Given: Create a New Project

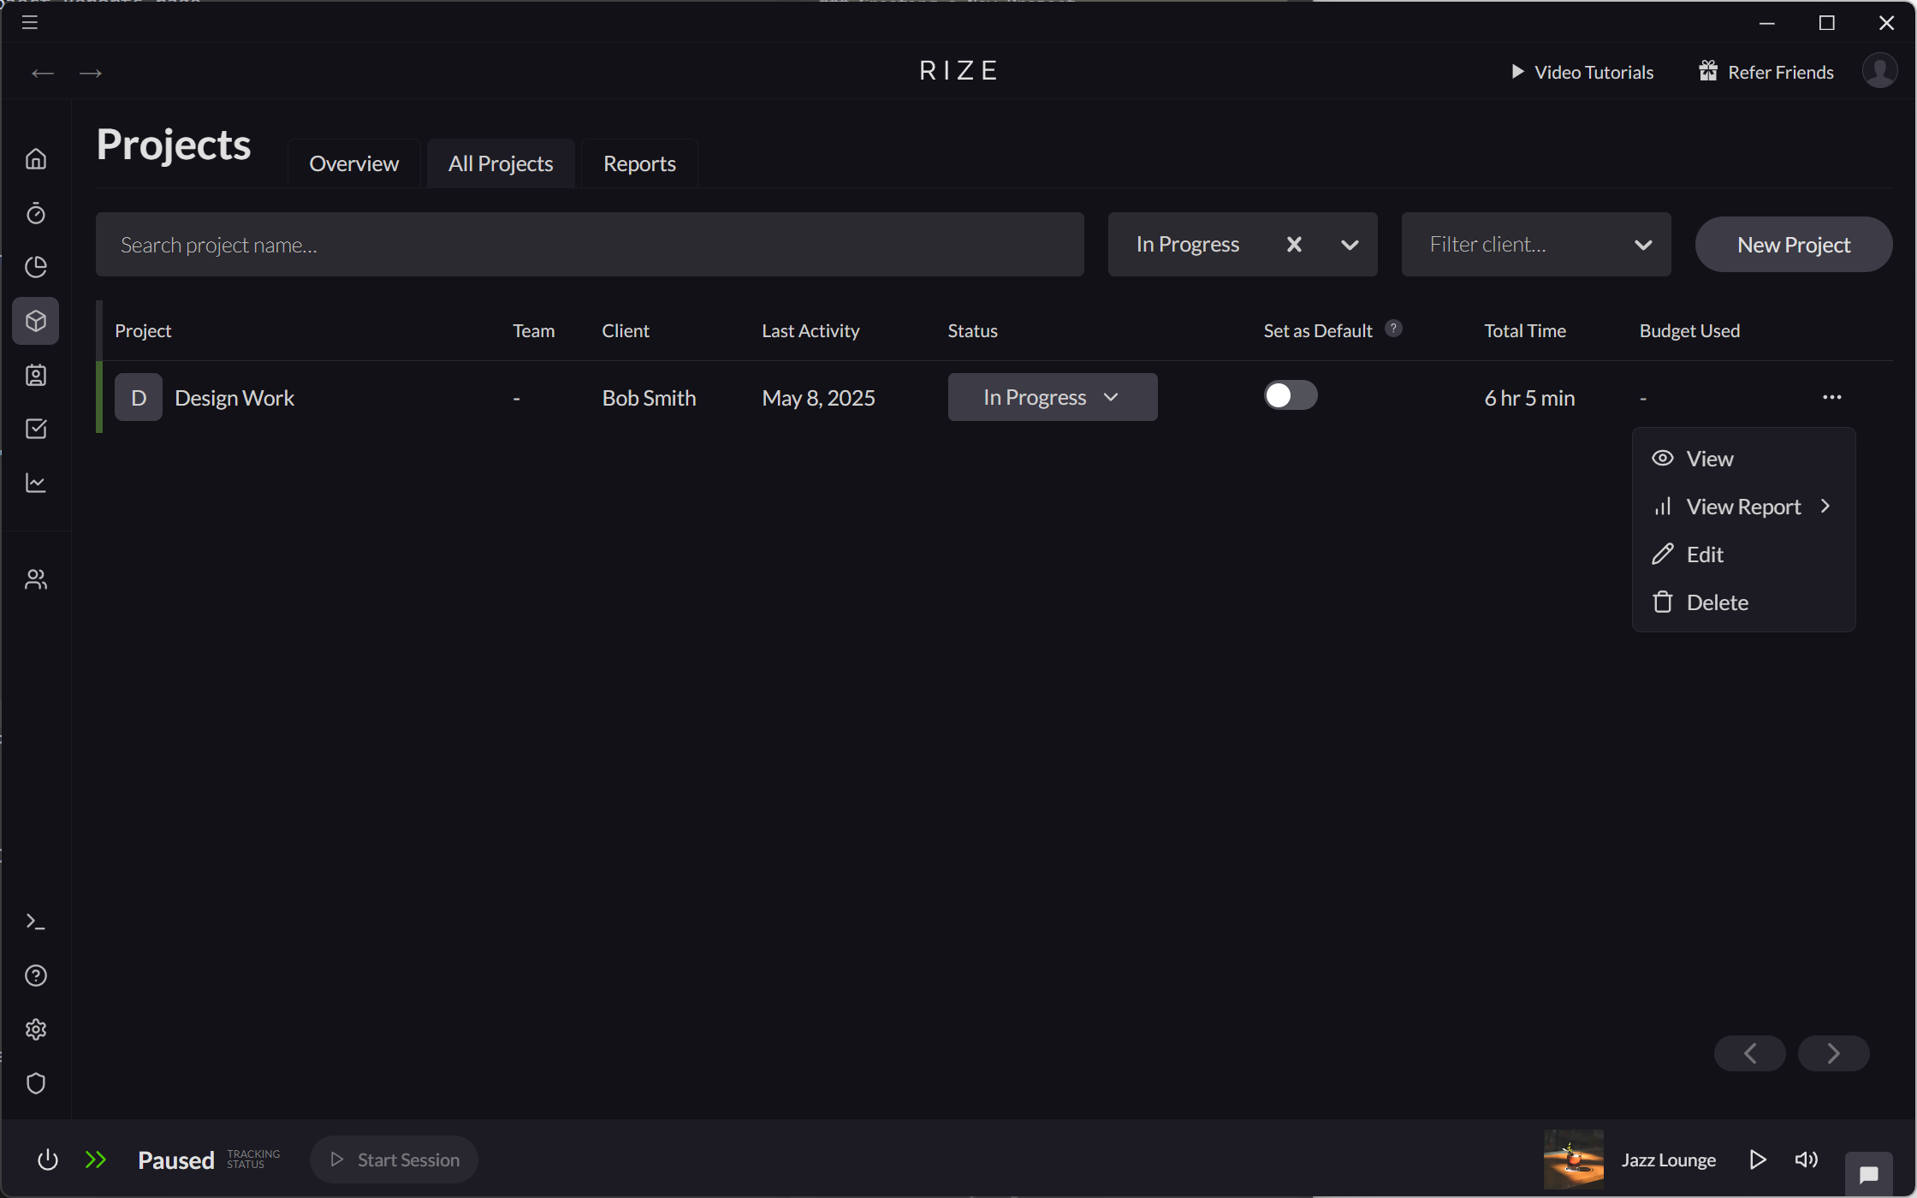Looking at the screenshot, I should pyautogui.click(x=1793, y=244).
